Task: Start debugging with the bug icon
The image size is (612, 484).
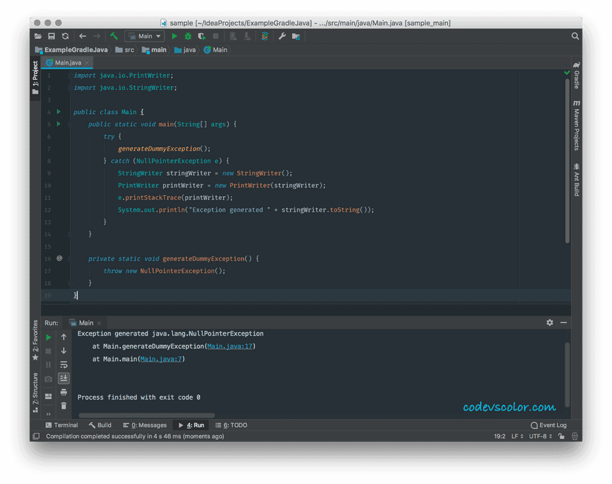Action: coord(187,36)
